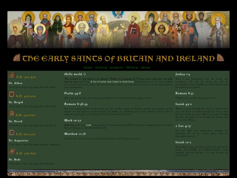Click the Celtic corner ornament right of title

220,58
